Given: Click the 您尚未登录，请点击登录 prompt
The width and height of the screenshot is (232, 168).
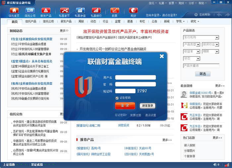Looking at the screenshot, I should [161, 15].
